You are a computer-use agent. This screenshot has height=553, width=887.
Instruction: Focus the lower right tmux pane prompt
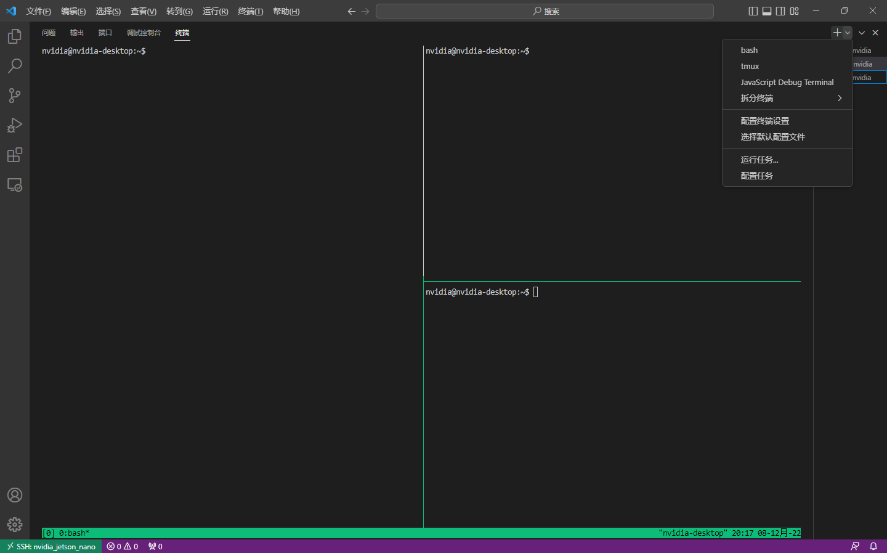477,292
